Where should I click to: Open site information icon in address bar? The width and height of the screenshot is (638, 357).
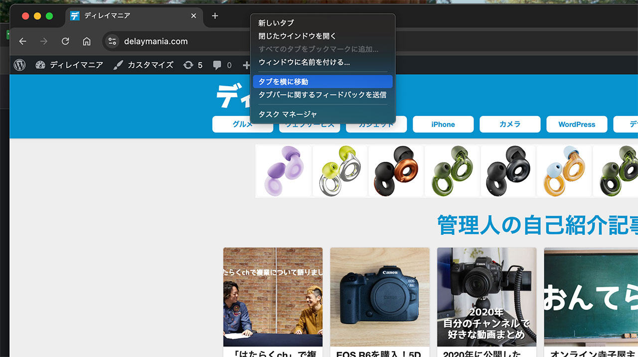pyautogui.click(x=113, y=41)
